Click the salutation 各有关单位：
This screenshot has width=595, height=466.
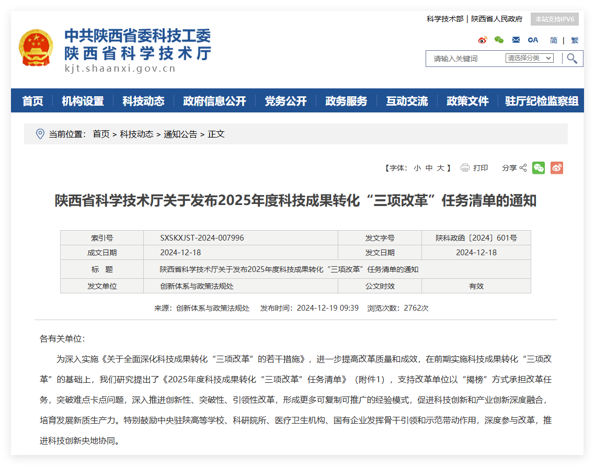(x=63, y=339)
